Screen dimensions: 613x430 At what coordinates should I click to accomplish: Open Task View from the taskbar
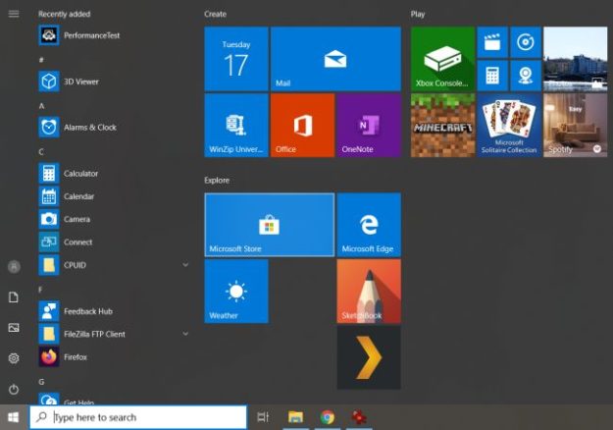(x=263, y=417)
